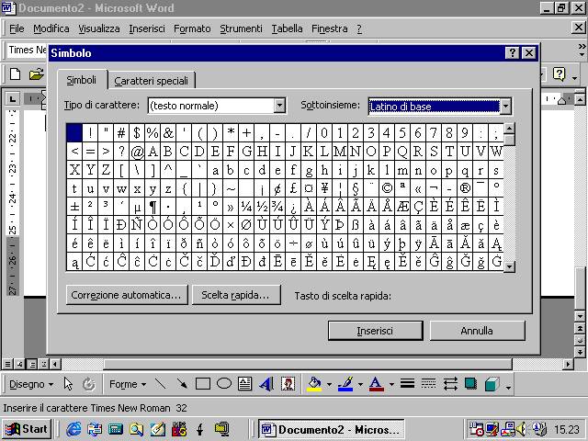This screenshot has height=441, width=588.
Task: Click the Shadow effect icon
Action: point(471,384)
